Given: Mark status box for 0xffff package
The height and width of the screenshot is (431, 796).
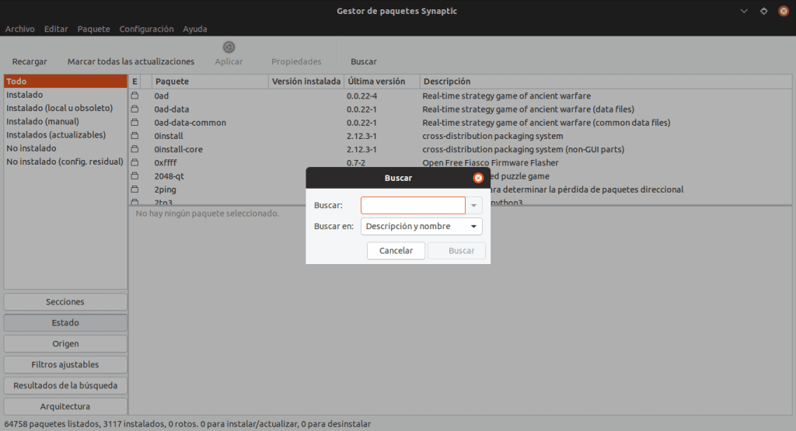Looking at the screenshot, I should [x=134, y=162].
